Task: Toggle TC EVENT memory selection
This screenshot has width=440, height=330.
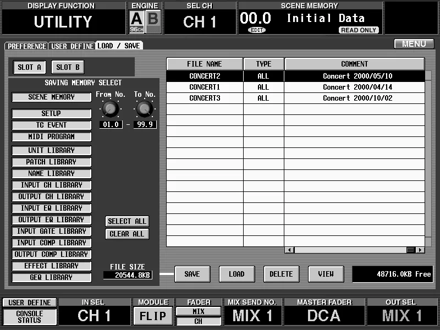Action: click(51, 125)
